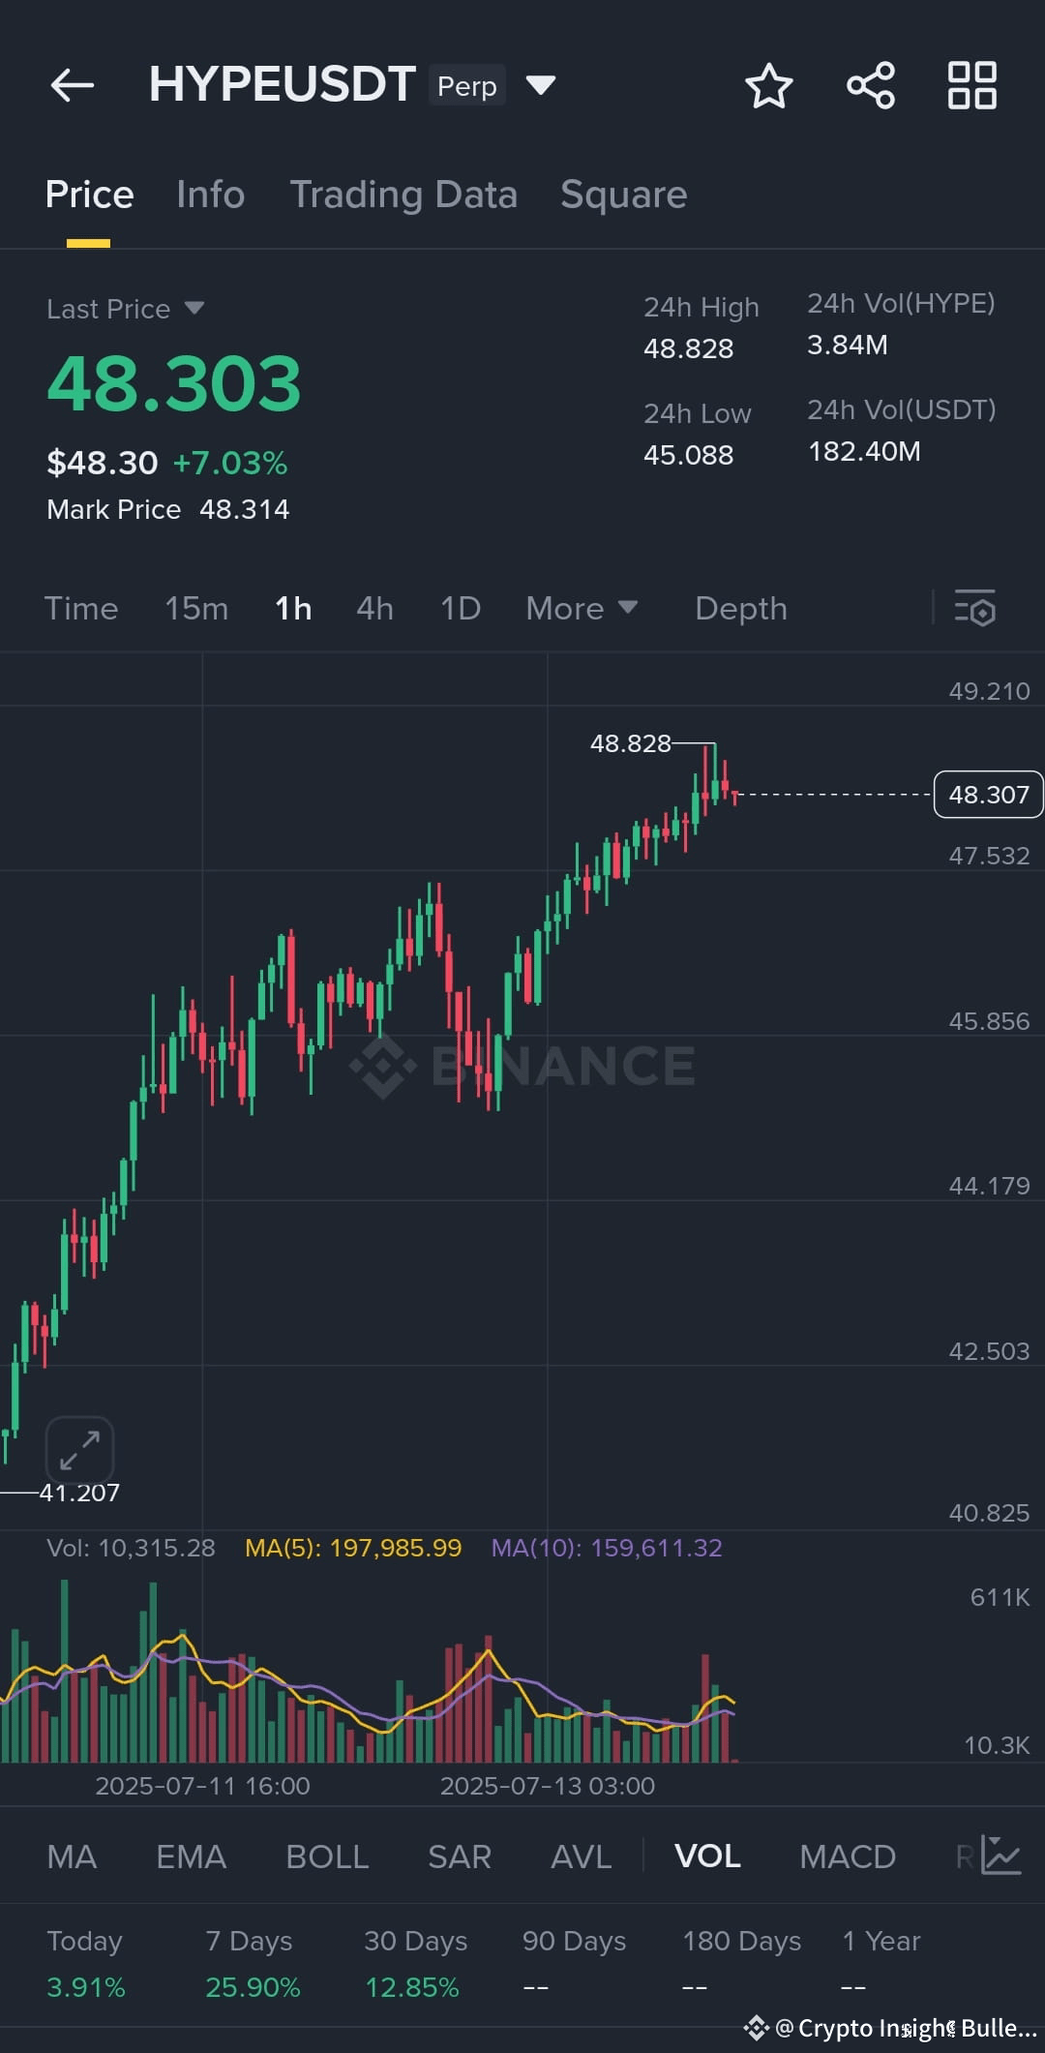Tap the 611K volume axis label
1045x2053 pixels.
point(1000,1597)
